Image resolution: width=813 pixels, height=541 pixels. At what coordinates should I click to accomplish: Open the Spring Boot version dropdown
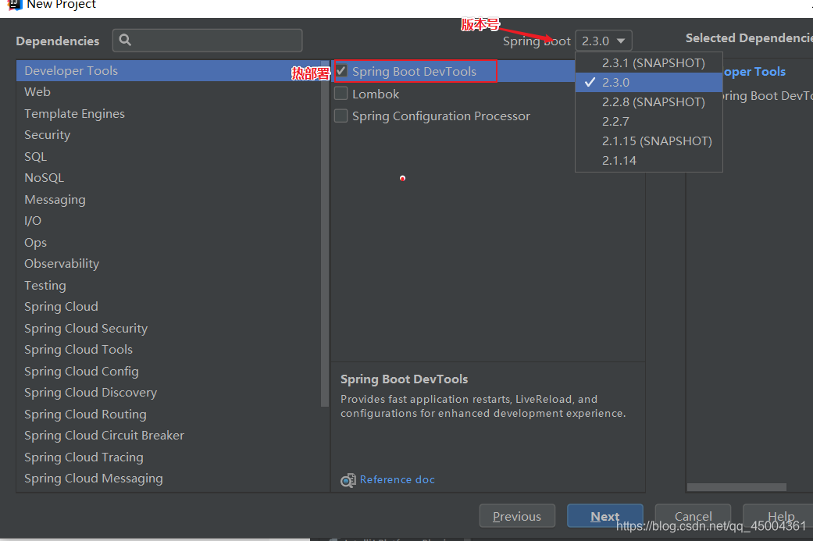click(604, 41)
